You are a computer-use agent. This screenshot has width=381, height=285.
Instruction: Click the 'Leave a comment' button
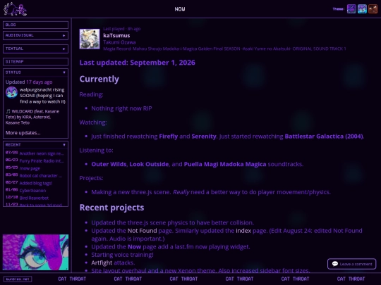(x=351, y=264)
